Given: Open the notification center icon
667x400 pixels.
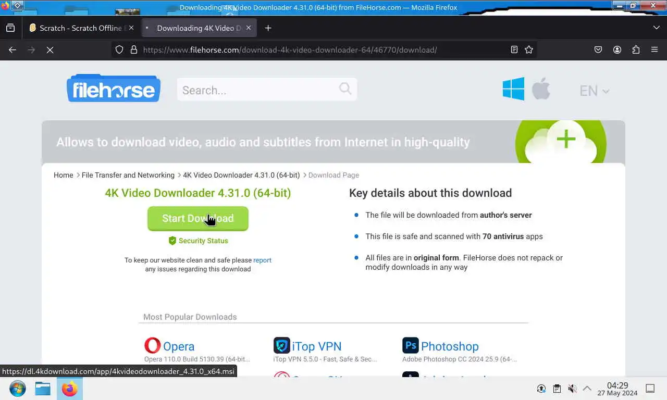Looking at the screenshot, I should click(650, 389).
